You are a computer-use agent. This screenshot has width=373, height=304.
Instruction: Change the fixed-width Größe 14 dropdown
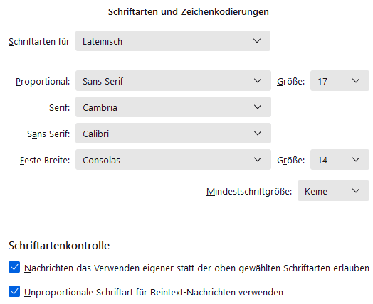point(340,160)
